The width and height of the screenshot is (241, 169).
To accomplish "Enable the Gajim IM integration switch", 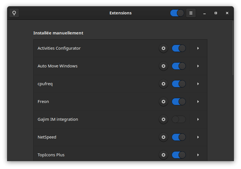I will [179, 119].
